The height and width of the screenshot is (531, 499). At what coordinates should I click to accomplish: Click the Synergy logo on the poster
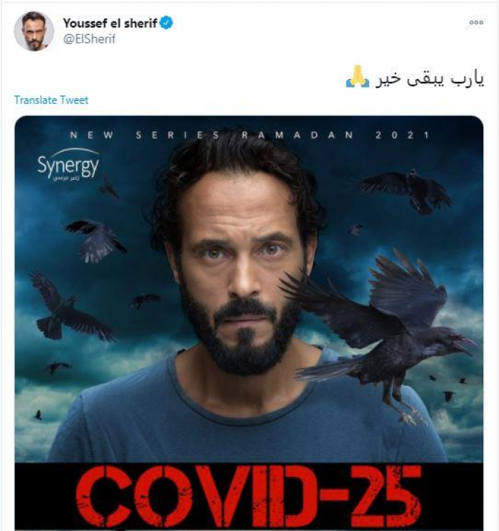pos(68,164)
